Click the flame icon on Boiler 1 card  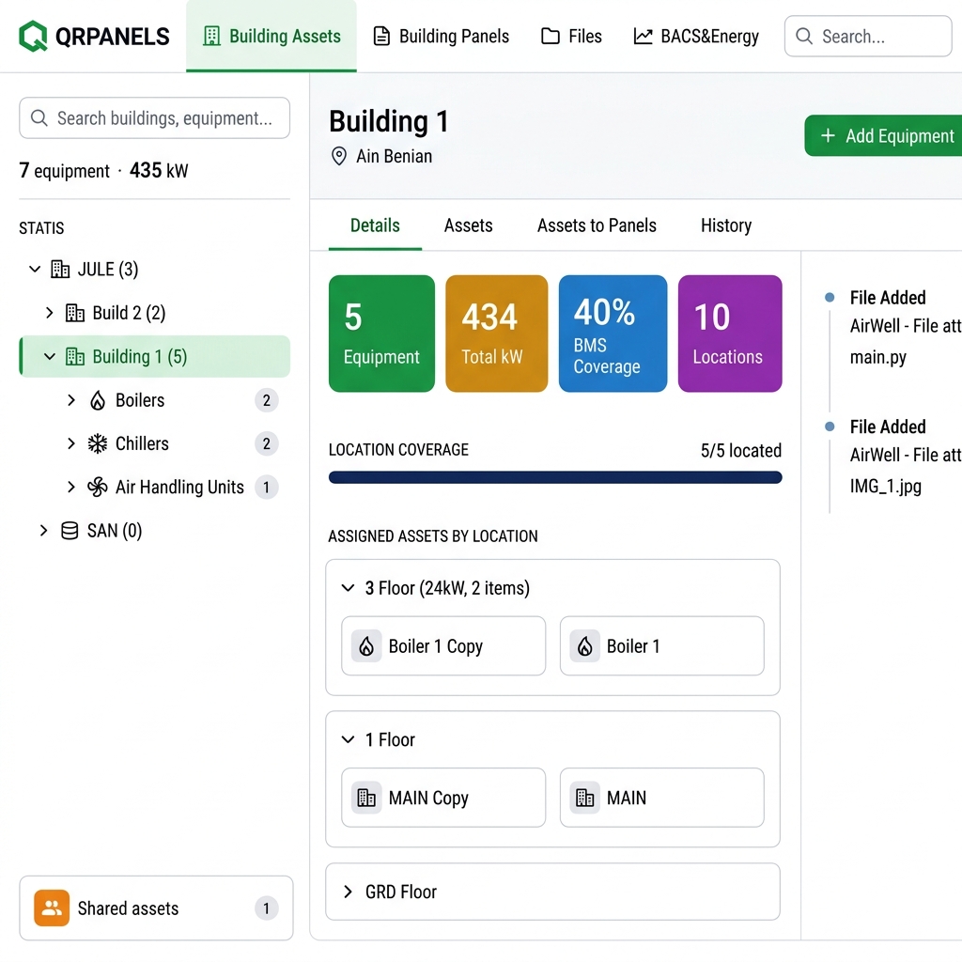pos(585,646)
